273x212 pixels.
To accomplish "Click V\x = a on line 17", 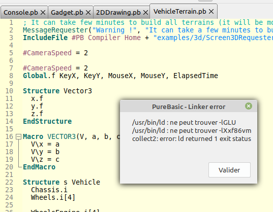I will [x=45, y=144].
